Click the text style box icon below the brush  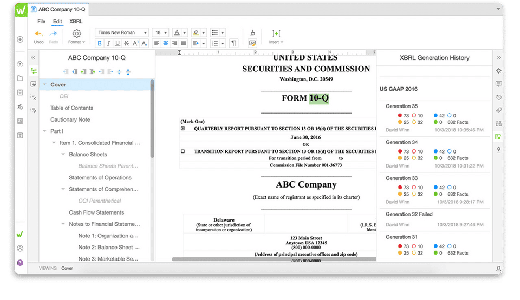coord(253,43)
